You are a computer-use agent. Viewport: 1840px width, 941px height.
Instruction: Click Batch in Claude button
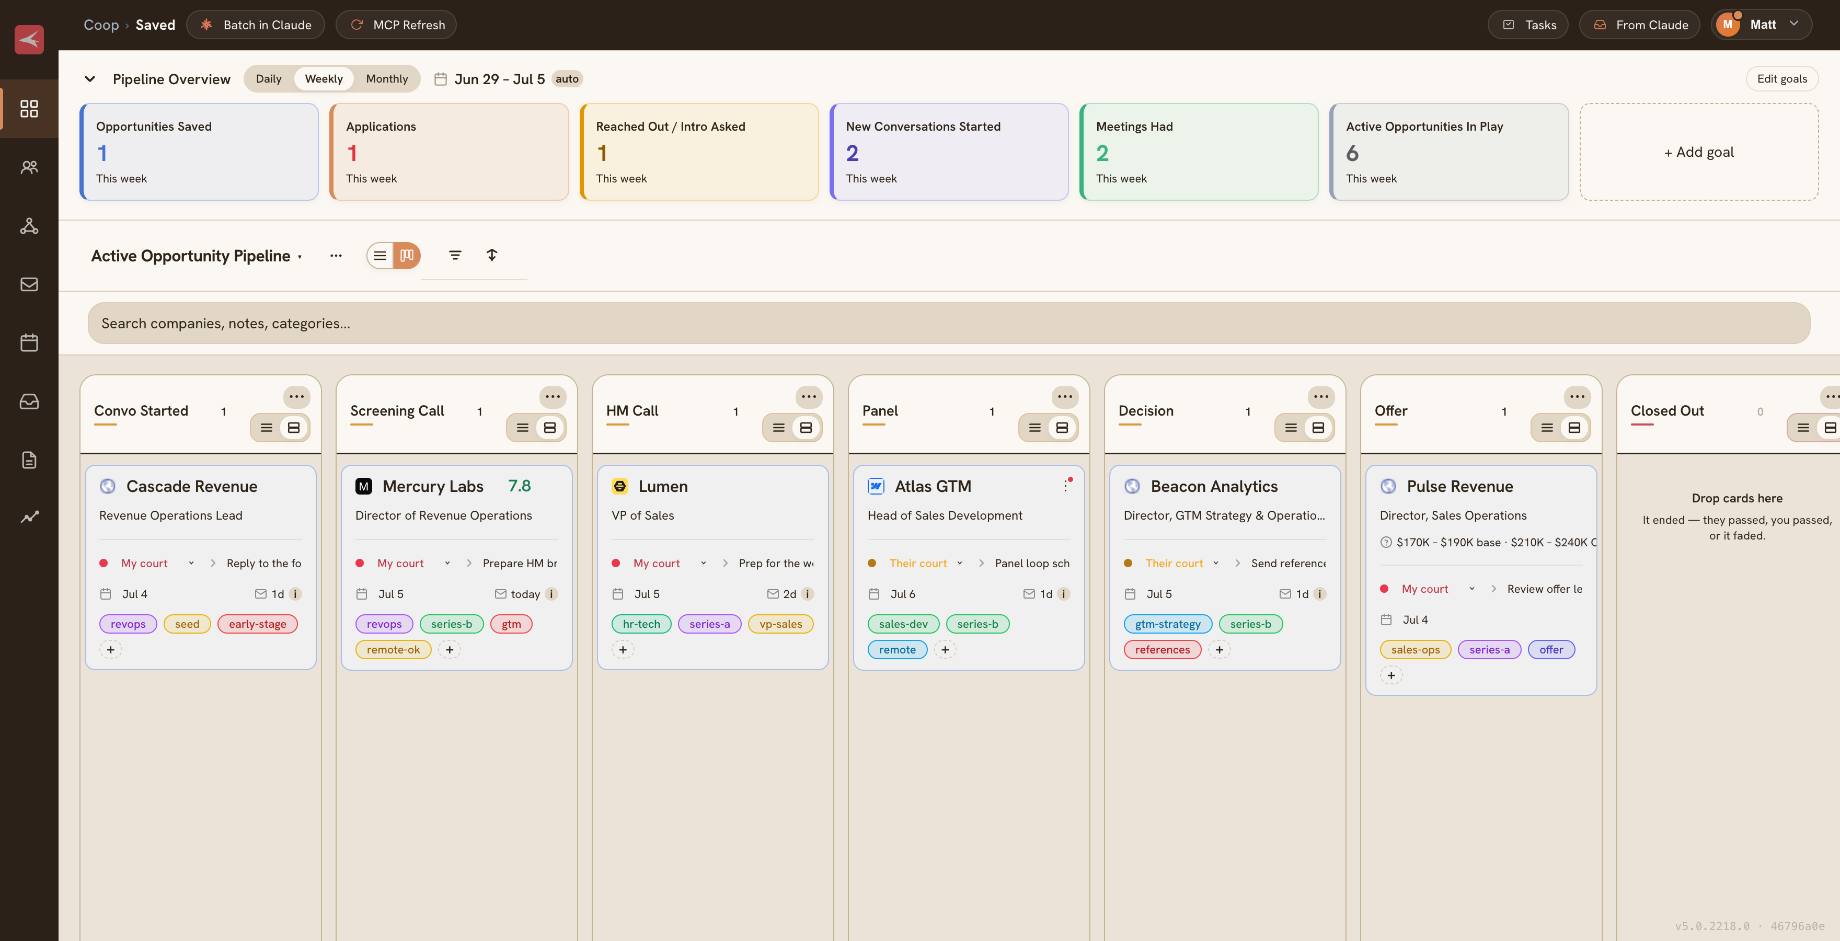point(256,24)
